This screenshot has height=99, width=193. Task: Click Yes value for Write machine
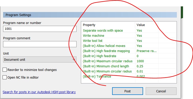click(139, 35)
